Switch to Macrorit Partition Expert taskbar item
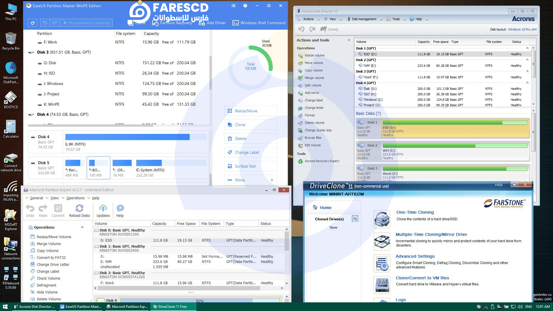The width and height of the screenshot is (553, 311). click(127, 307)
